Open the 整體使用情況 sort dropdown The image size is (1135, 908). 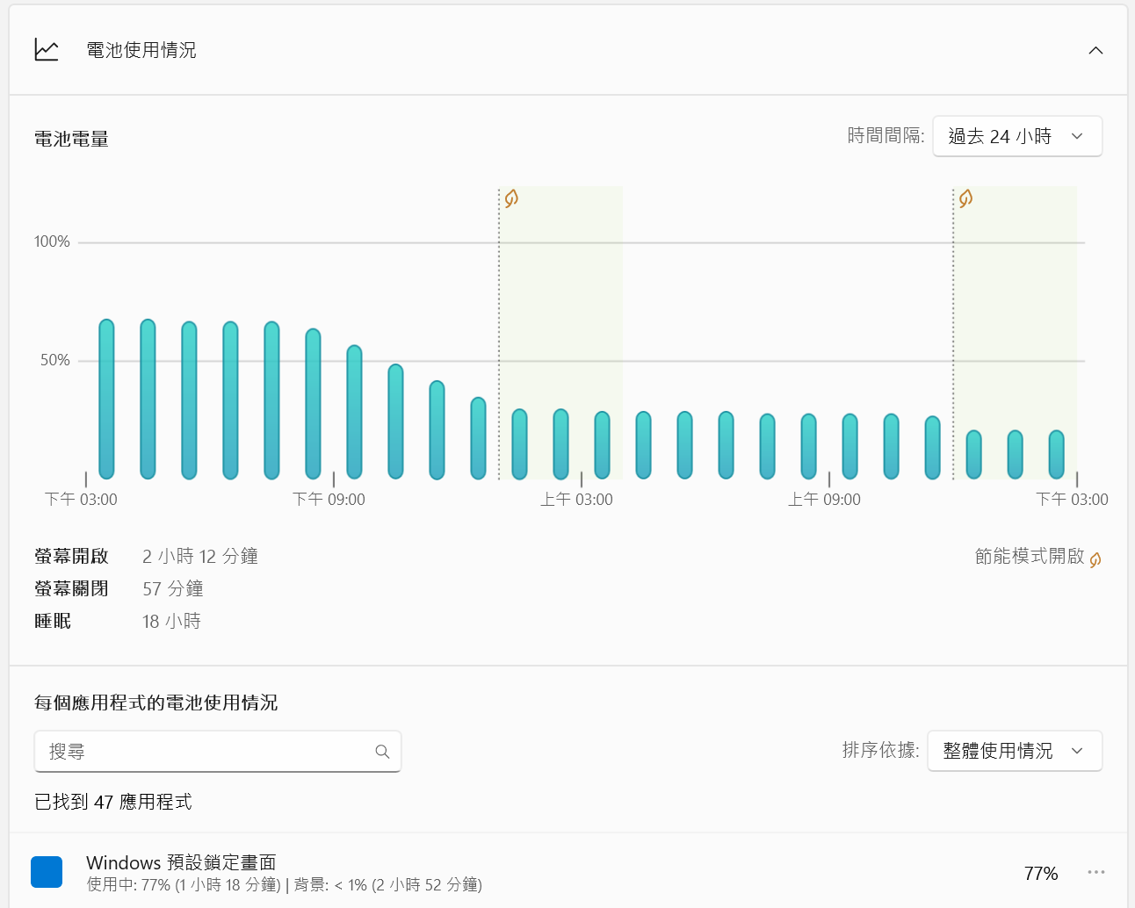click(1014, 751)
